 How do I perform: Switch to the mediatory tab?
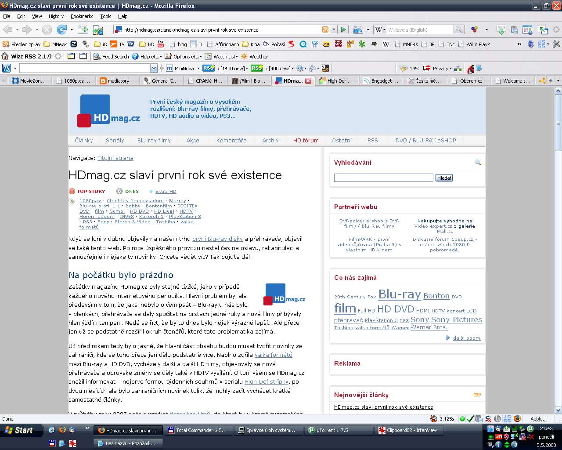(x=118, y=81)
